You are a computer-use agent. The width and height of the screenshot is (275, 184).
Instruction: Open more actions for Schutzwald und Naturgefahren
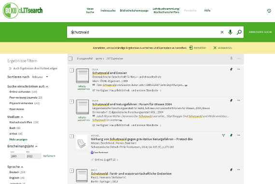point(238,100)
